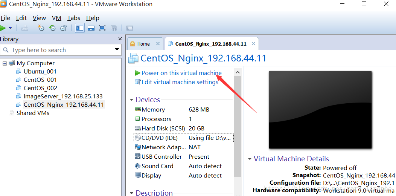This screenshot has width=396, height=196.
Task: Select the Network Adapter device
Action: pyautogui.click(x=184, y=147)
